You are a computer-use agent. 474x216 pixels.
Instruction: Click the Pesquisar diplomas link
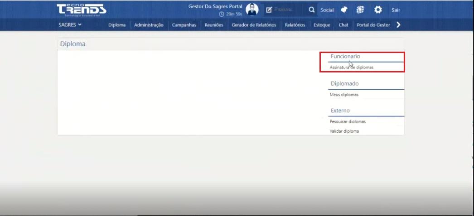(x=348, y=121)
